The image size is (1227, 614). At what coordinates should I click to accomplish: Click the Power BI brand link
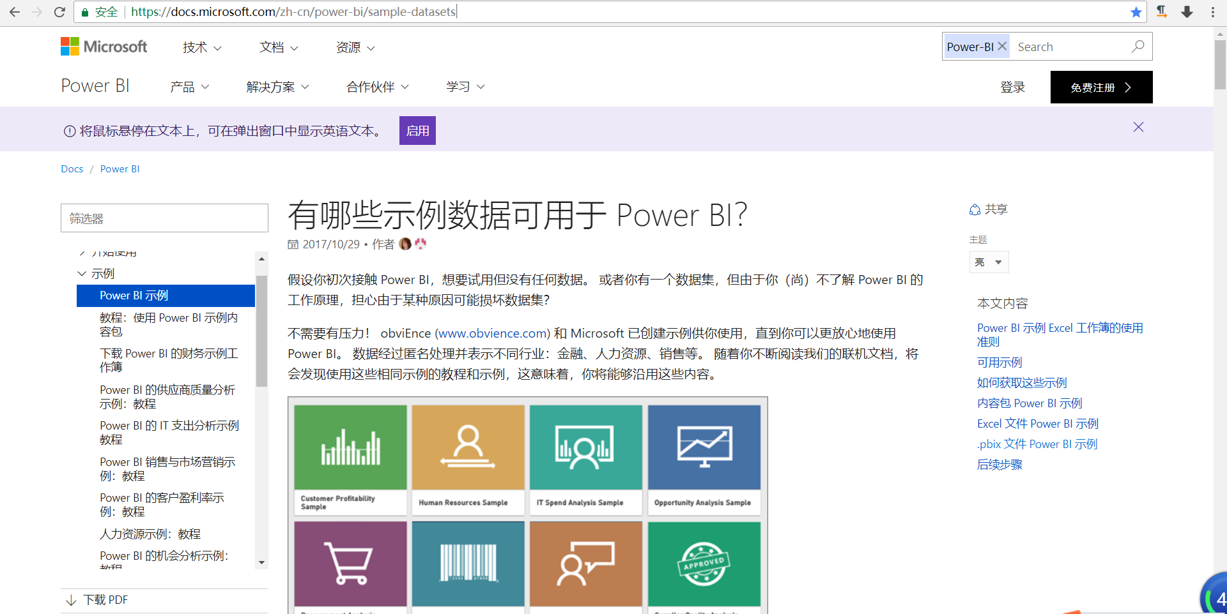[x=95, y=86]
